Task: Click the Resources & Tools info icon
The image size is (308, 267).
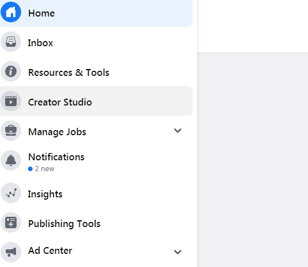Action: coord(11,71)
